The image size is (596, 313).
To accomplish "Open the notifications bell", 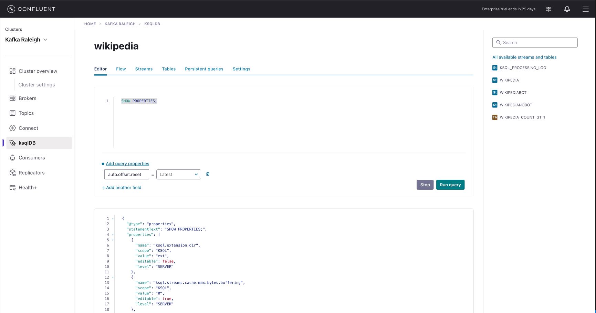I will click(567, 9).
